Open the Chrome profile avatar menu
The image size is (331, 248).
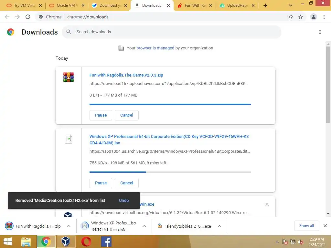314,17
